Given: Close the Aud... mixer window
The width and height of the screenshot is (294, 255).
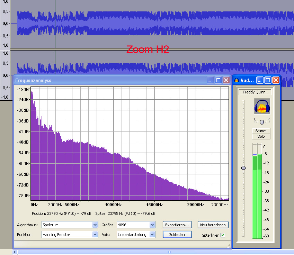Looking at the screenshot, I should click(276, 80).
